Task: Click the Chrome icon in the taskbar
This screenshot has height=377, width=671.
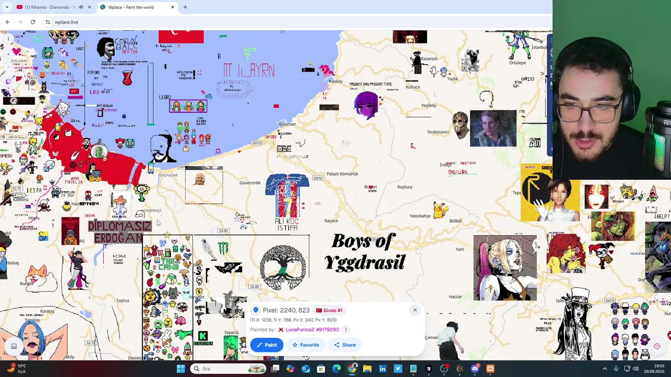Action: [x=352, y=369]
